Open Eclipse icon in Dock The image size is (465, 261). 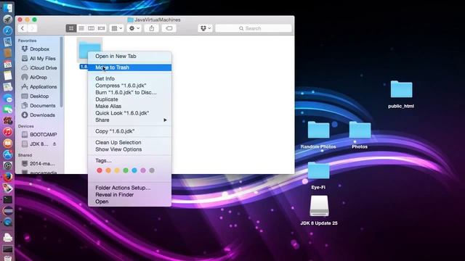pos(8,211)
